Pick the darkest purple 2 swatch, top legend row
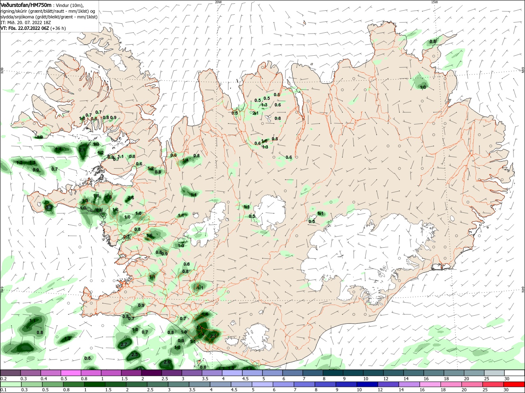The width and height of the screenshot is (525, 393). pyautogui.click(x=151, y=373)
